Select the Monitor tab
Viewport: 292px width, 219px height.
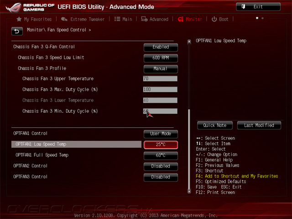tap(190, 19)
